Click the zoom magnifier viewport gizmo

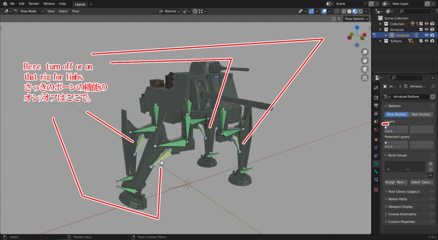tap(365, 52)
